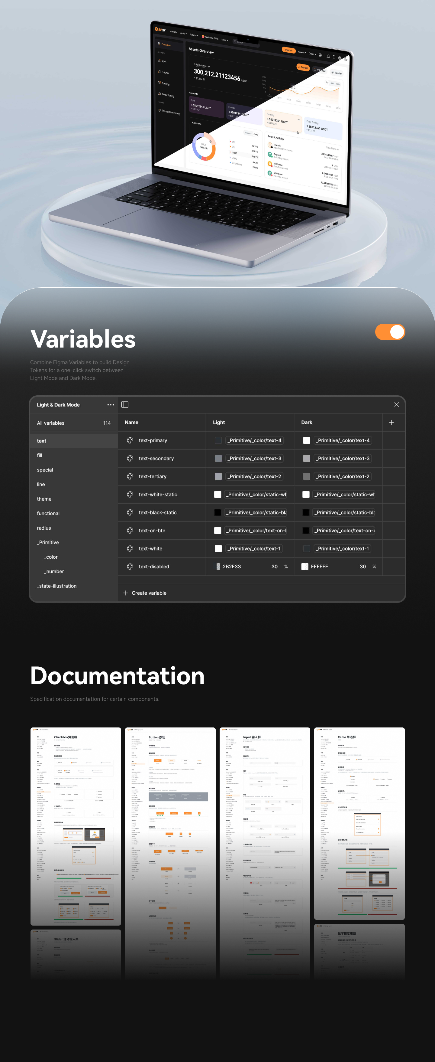Click the palette icon beside text-primary
The image size is (435, 1062).
(130, 440)
